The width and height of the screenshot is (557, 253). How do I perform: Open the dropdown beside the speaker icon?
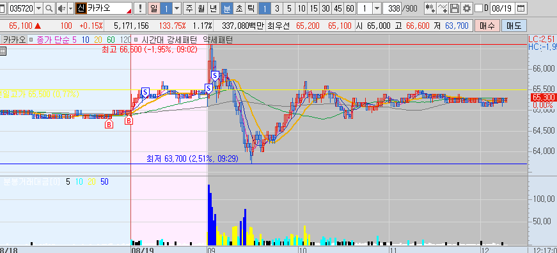pyautogui.click(x=70, y=8)
